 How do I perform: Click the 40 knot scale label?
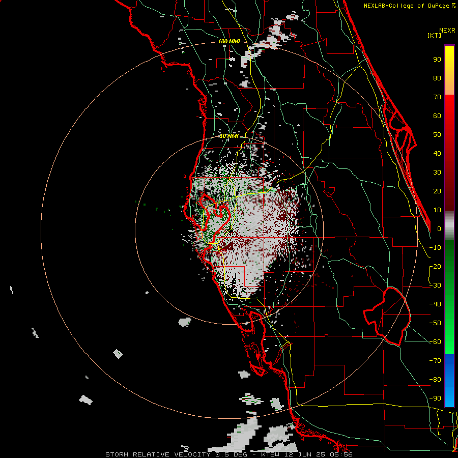coord(437,153)
